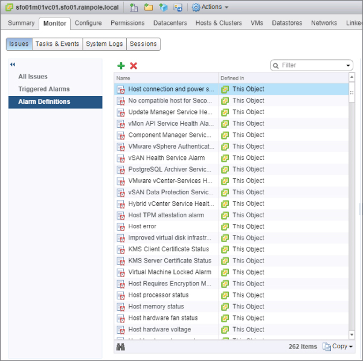Screen dimensions: 363x361
Task: Click the blue cube deploy icon in header
Action: [163, 7]
